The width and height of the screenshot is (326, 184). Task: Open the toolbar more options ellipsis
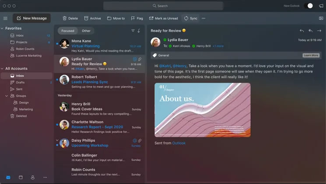[203, 18]
